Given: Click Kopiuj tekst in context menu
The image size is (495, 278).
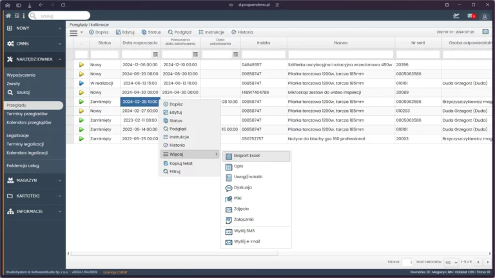Looking at the screenshot, I should 178,163.
